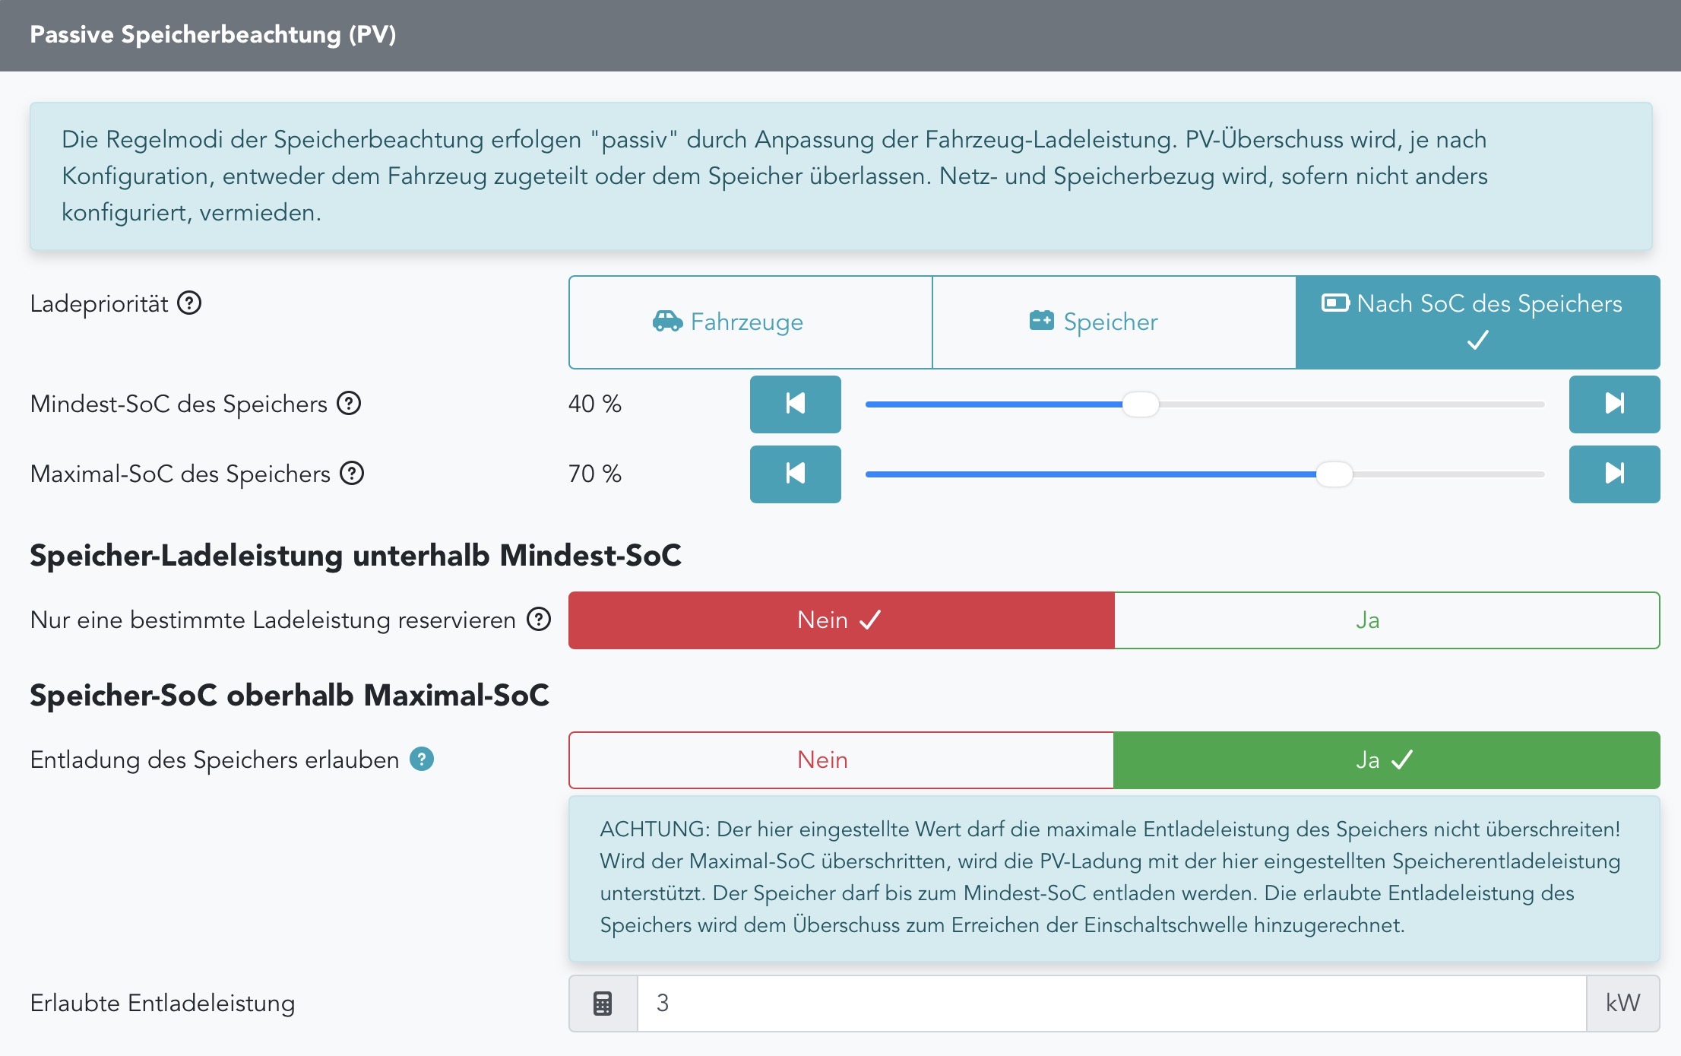Decrease Mindest-SoC with skip-back button
This screenshot has width=1681, height=1056.
(795, 404)
